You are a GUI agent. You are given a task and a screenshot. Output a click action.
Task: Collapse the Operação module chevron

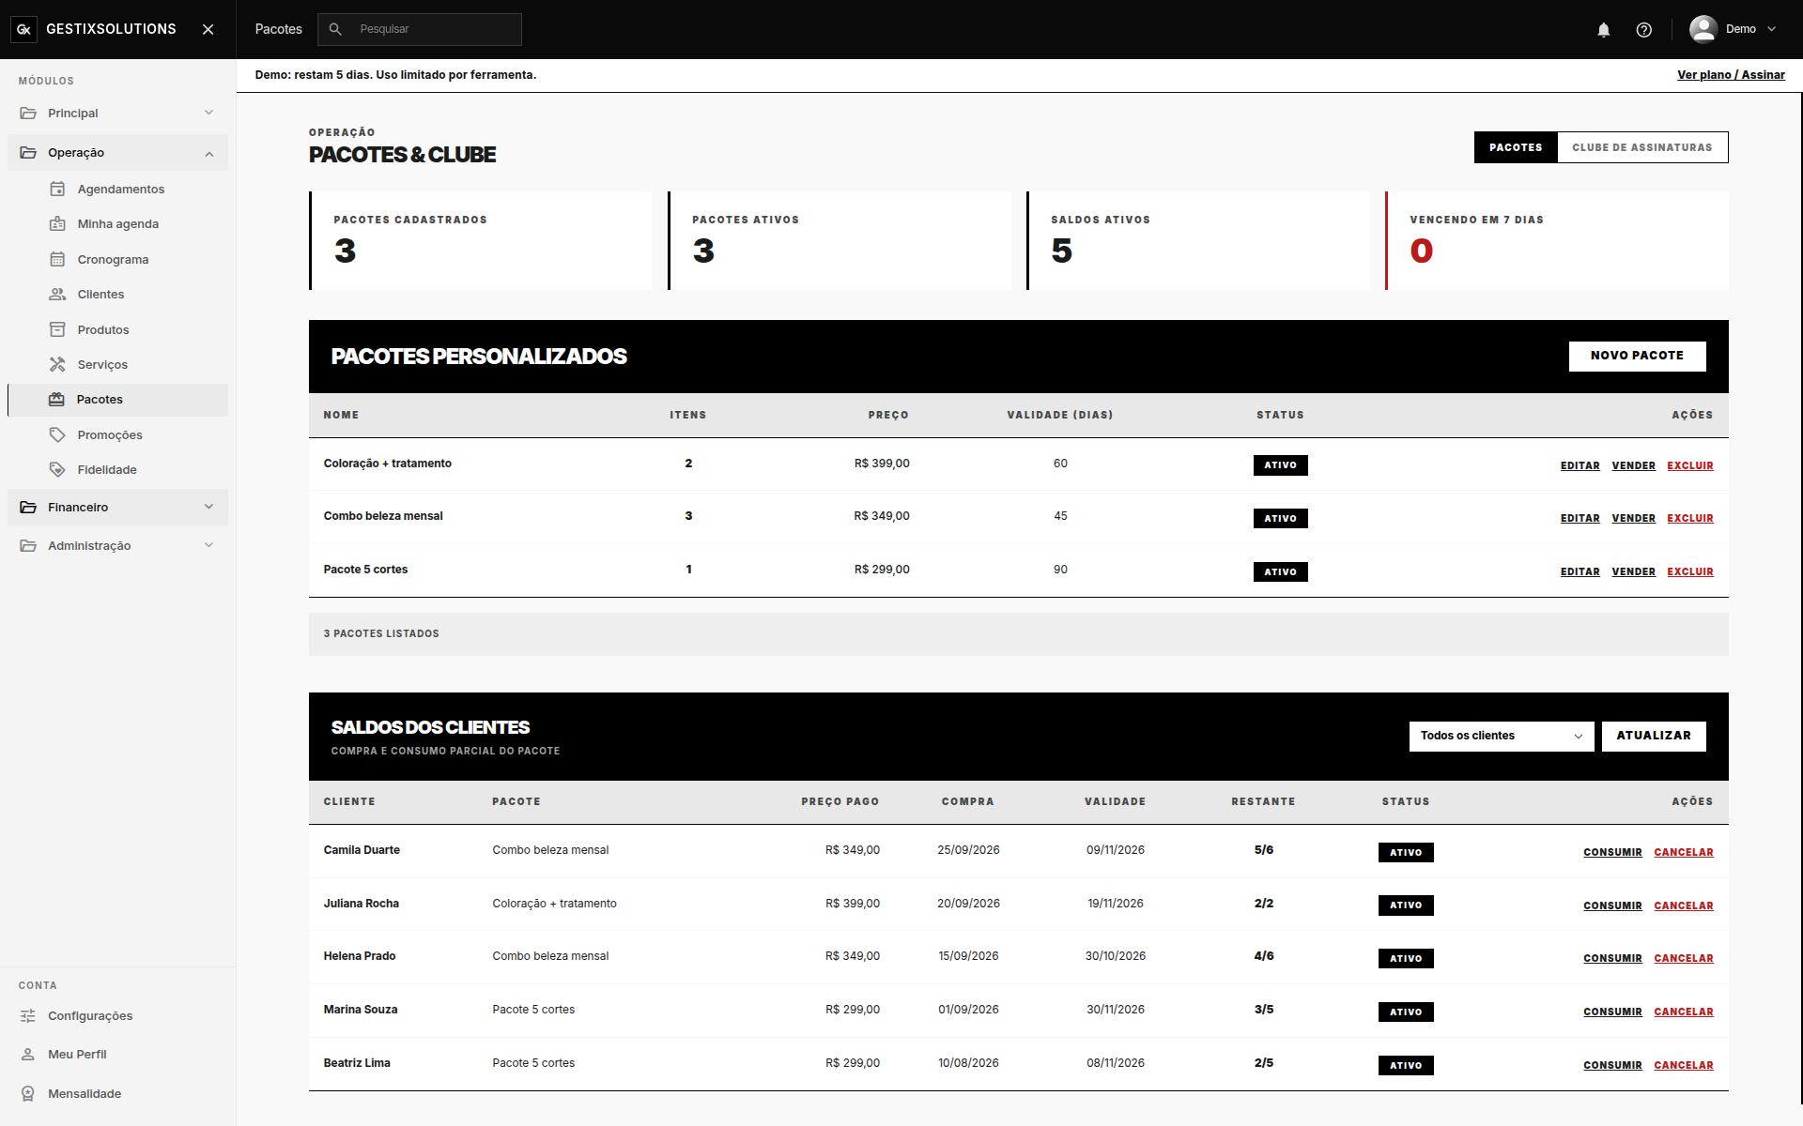[x=208, y=153]
